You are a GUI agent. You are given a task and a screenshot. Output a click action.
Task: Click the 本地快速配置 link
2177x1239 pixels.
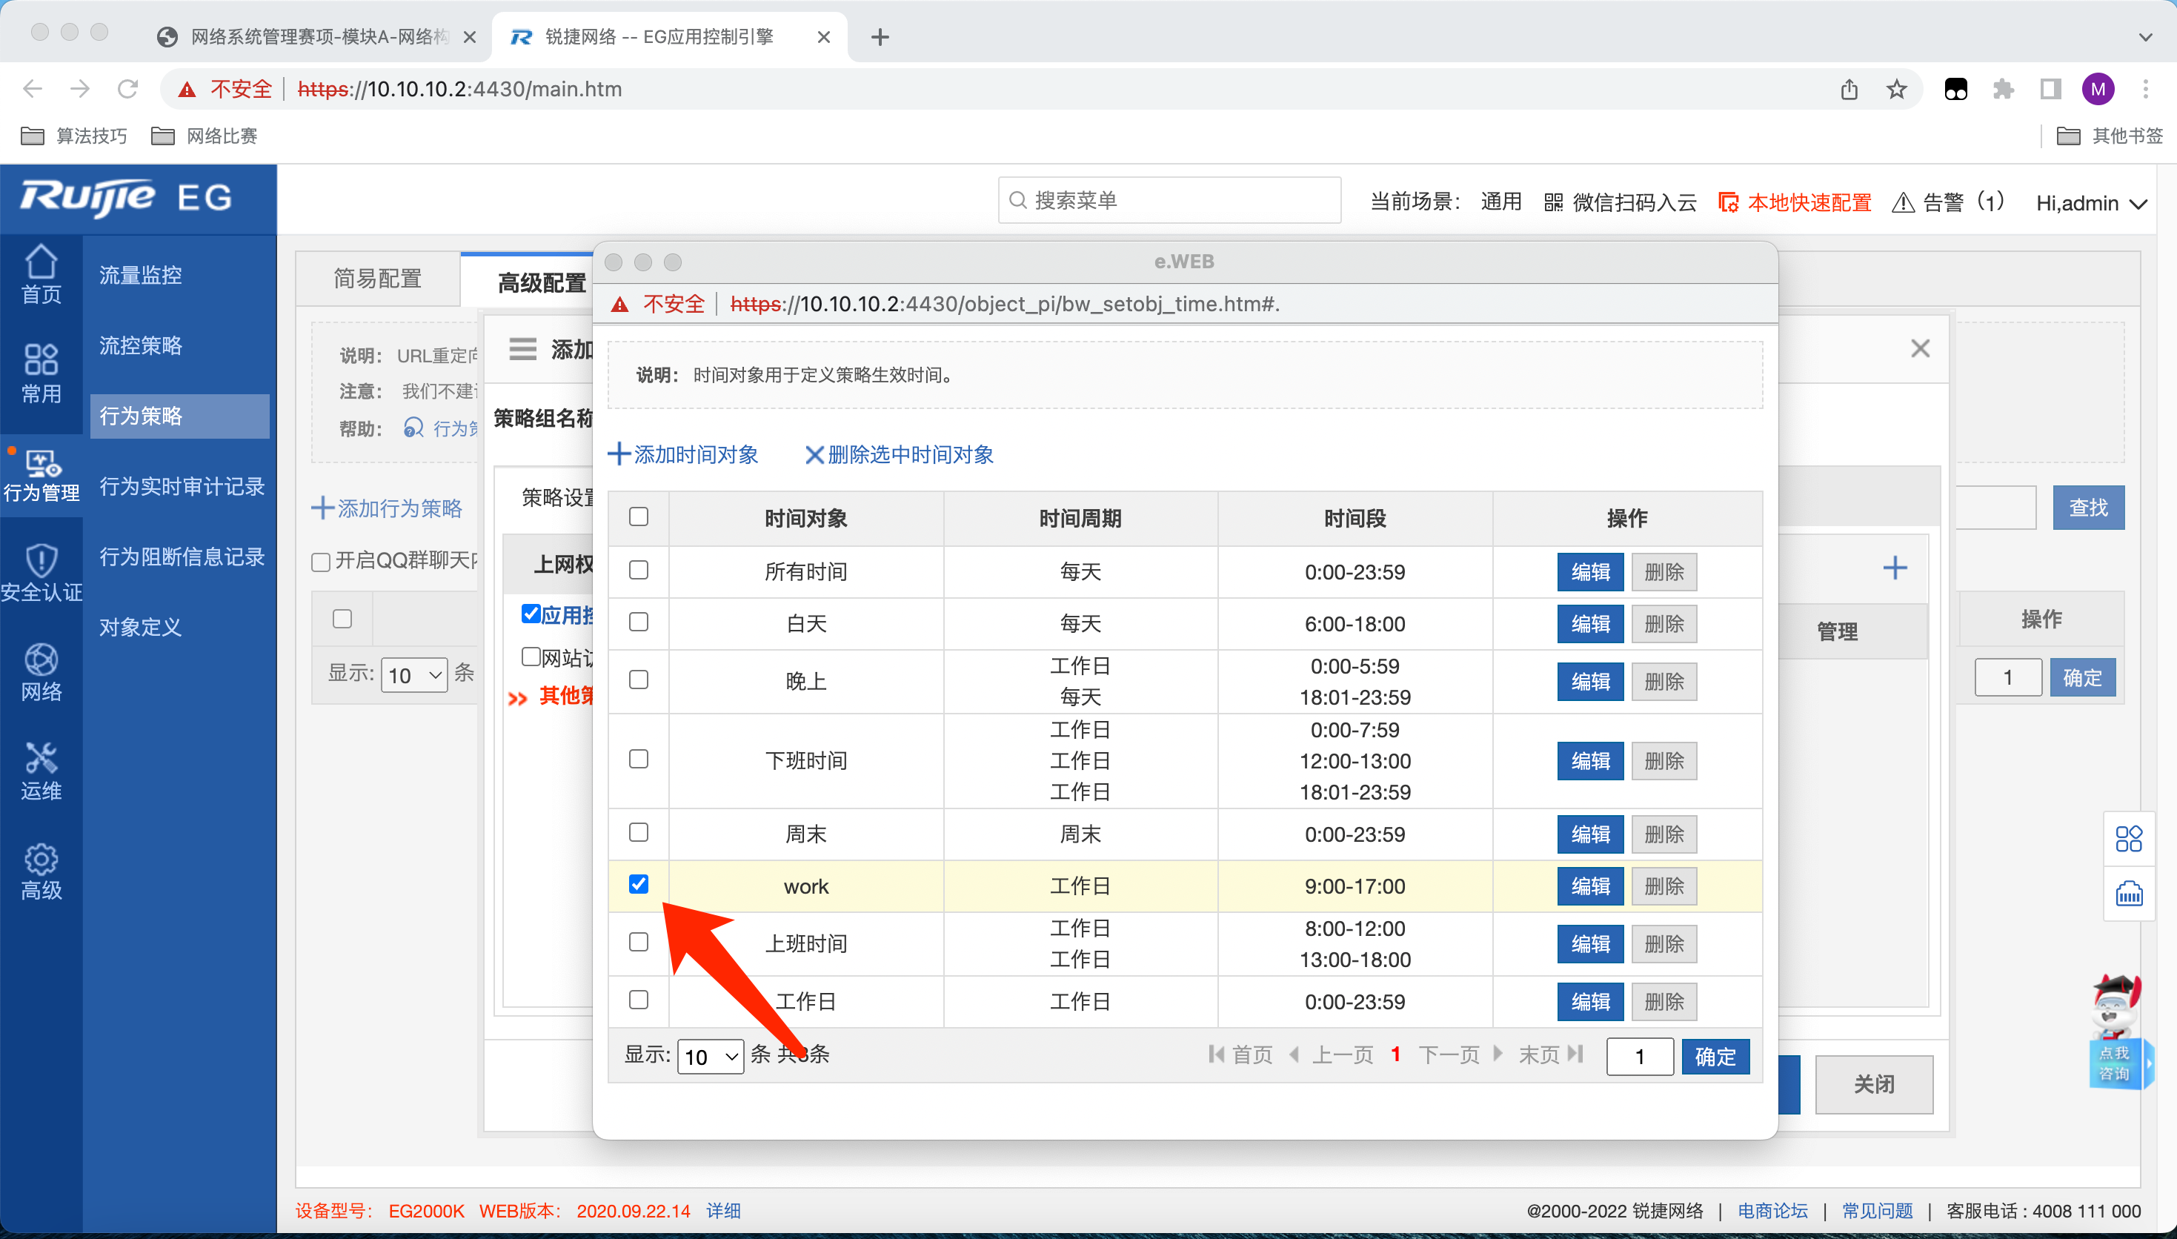(1795, 202)
